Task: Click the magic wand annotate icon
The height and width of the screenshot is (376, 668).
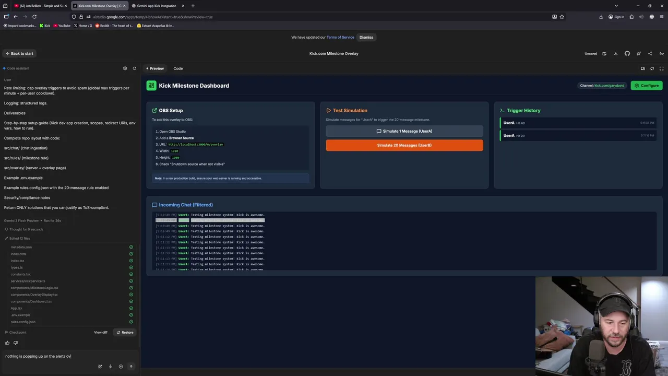Action: [100, 367]
